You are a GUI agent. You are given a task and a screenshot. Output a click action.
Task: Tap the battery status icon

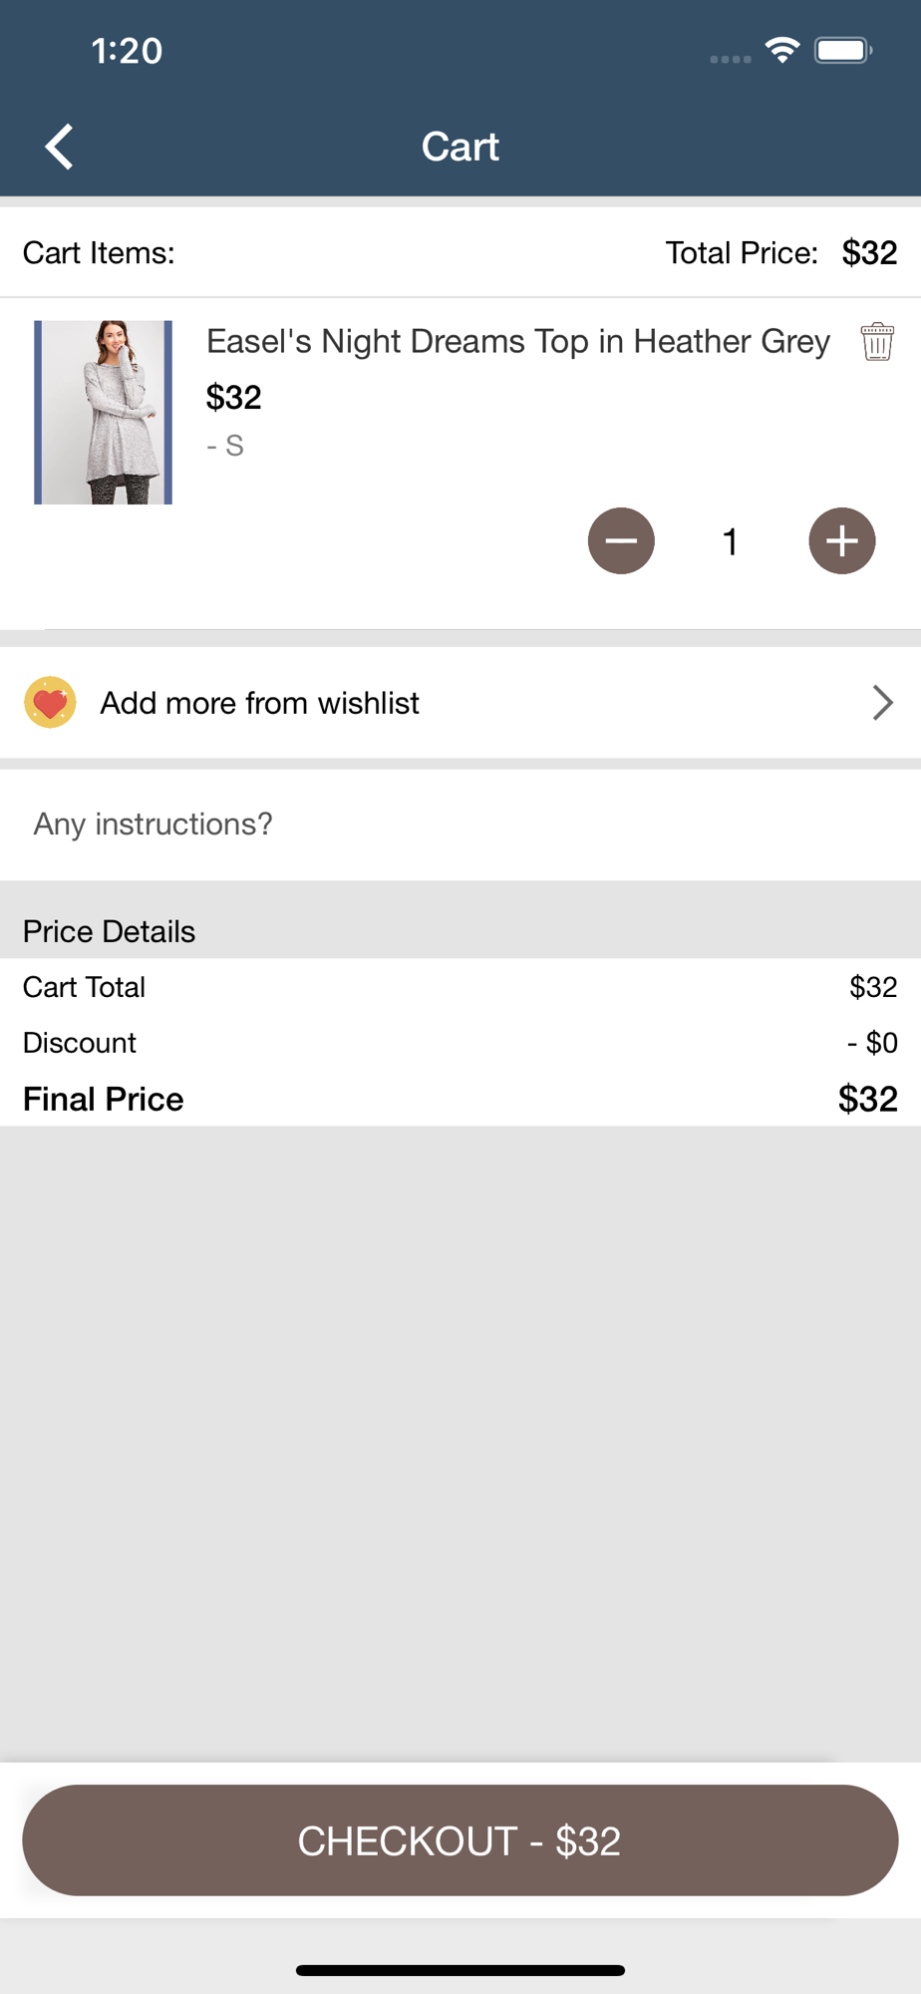[x=843, y=50]
